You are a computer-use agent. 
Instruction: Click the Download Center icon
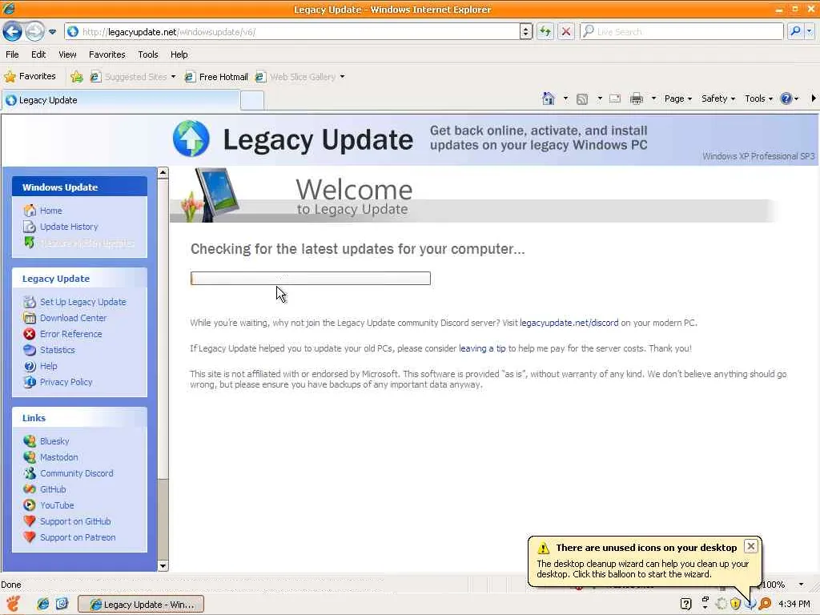click(x=30, y=318)
